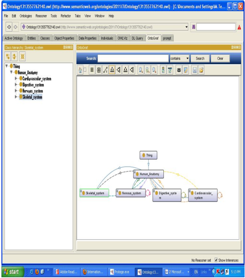Select 'Cardiovascular_system' in class hierarchy

tap(37, 79)
